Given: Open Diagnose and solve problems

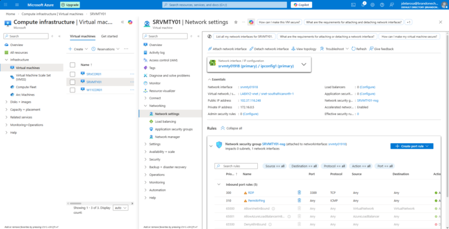Looking at the screenshot, I should coord(169,75).
